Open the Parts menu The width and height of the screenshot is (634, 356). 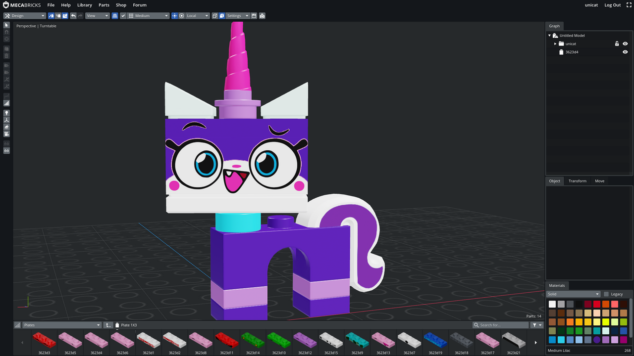coord(104,5)
